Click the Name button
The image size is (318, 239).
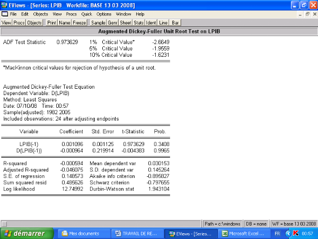click(x=65, y=22)
